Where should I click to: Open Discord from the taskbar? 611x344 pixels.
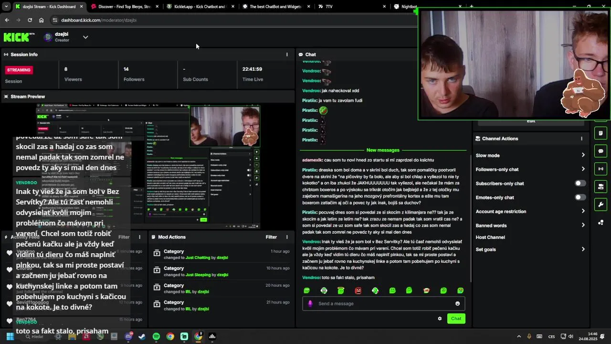[128, 336]
